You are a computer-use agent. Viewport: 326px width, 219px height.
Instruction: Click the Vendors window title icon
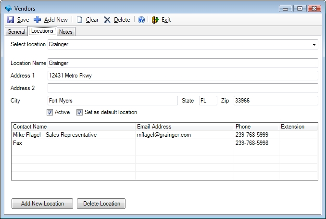pyautogui.click(x=9, y=8)
